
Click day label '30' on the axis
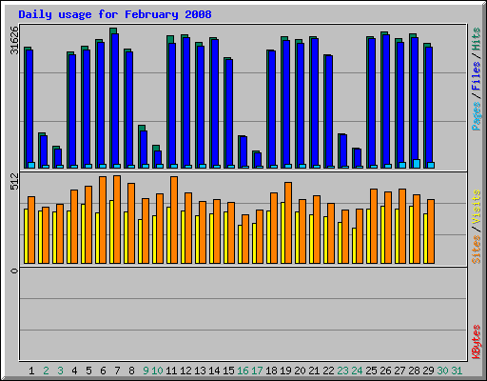coord(442,371)
